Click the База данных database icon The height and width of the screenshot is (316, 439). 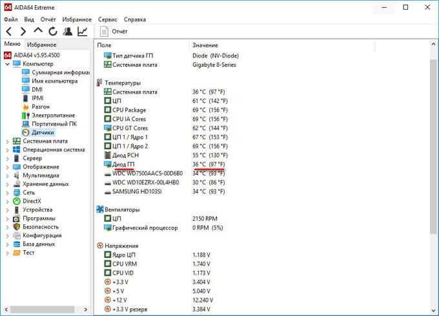17,244
